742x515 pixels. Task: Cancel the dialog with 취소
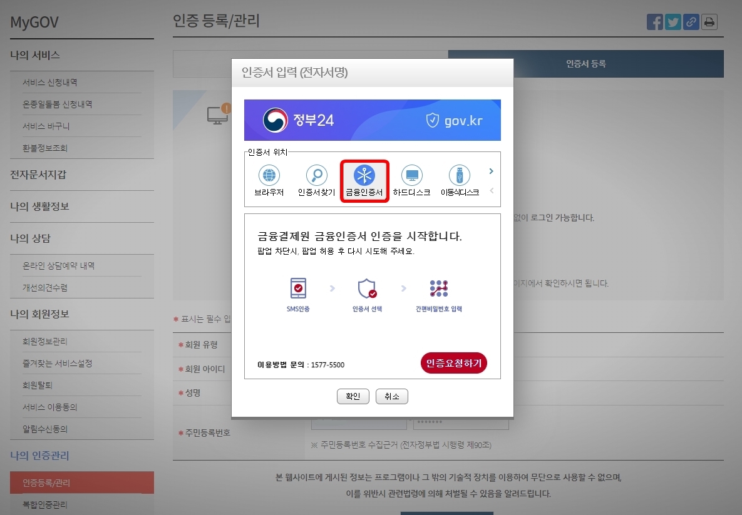click(391, 396)
